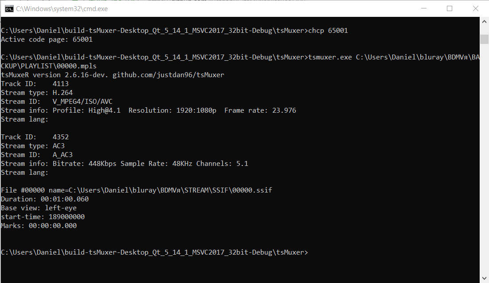Click the cmd.exe icon in the title bar
Viewport: 489px width, 283px height.
9,8
